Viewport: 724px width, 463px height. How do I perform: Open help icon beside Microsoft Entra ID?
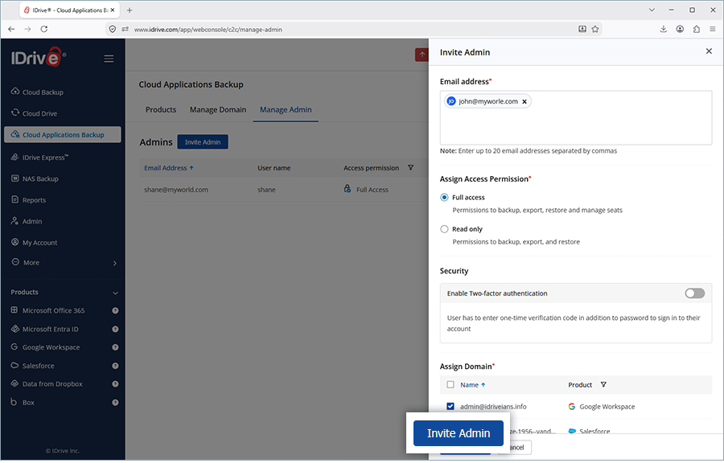(115, 329)
